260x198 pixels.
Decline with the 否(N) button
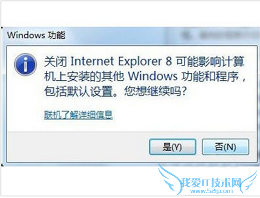225,147
